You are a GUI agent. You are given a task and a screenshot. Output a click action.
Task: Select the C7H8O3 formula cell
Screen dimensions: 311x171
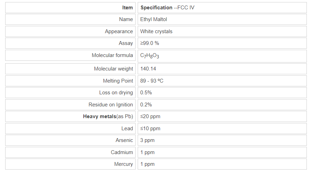pos(149,56)
